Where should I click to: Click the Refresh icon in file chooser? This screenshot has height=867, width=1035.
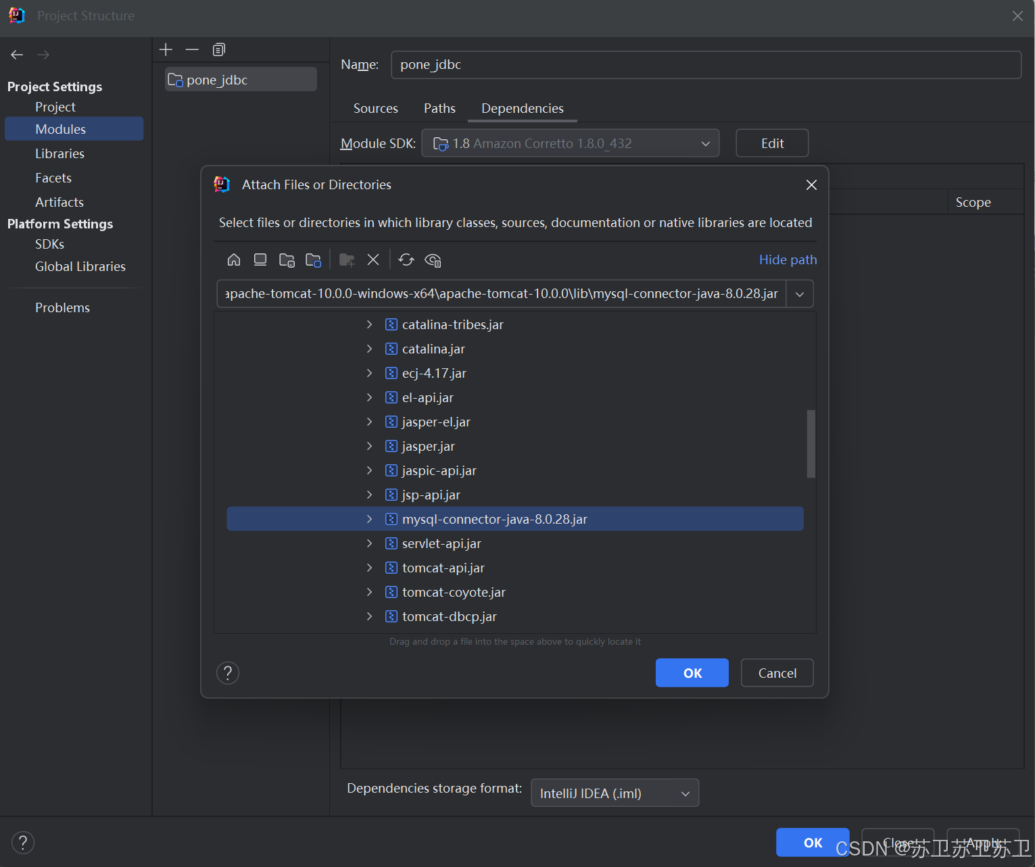pos(406,259)
